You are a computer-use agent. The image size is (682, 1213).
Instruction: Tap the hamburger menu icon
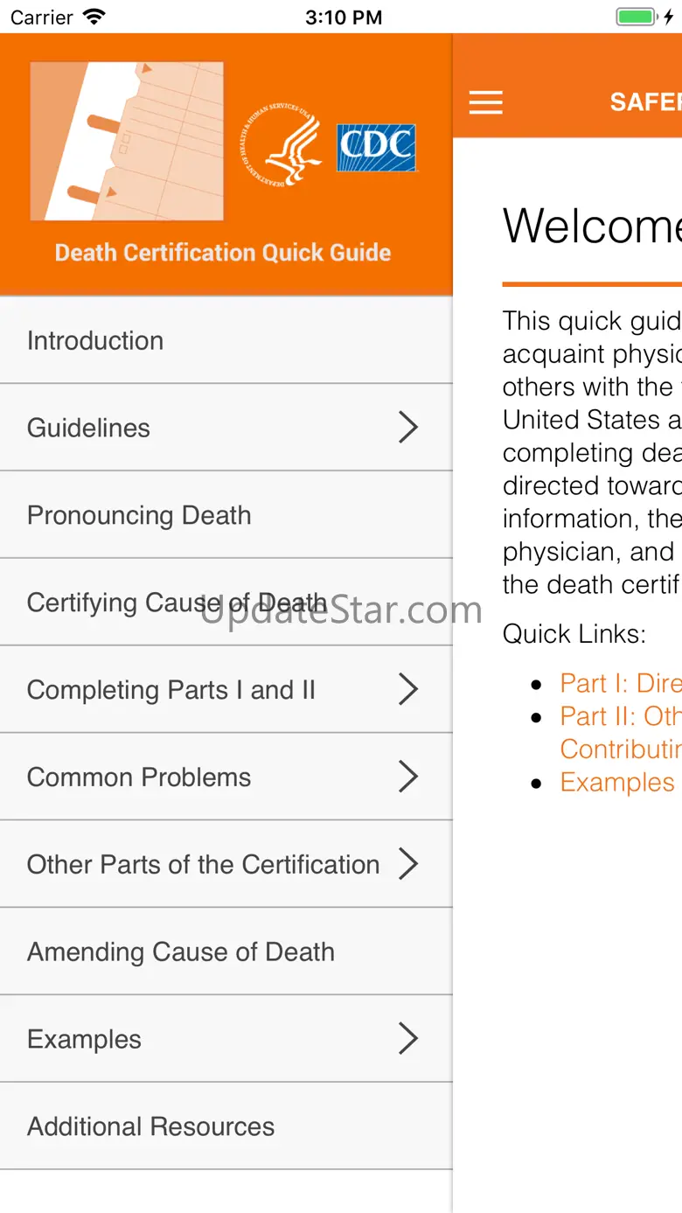click(485, 103)
